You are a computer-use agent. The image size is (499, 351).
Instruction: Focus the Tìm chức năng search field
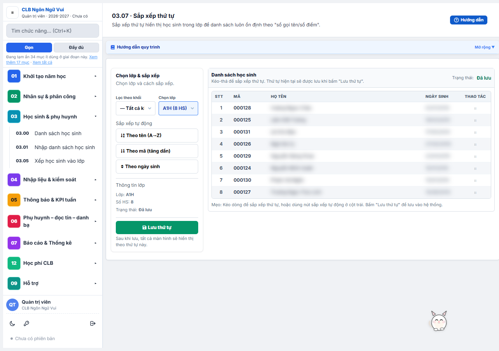click(52, 31)
